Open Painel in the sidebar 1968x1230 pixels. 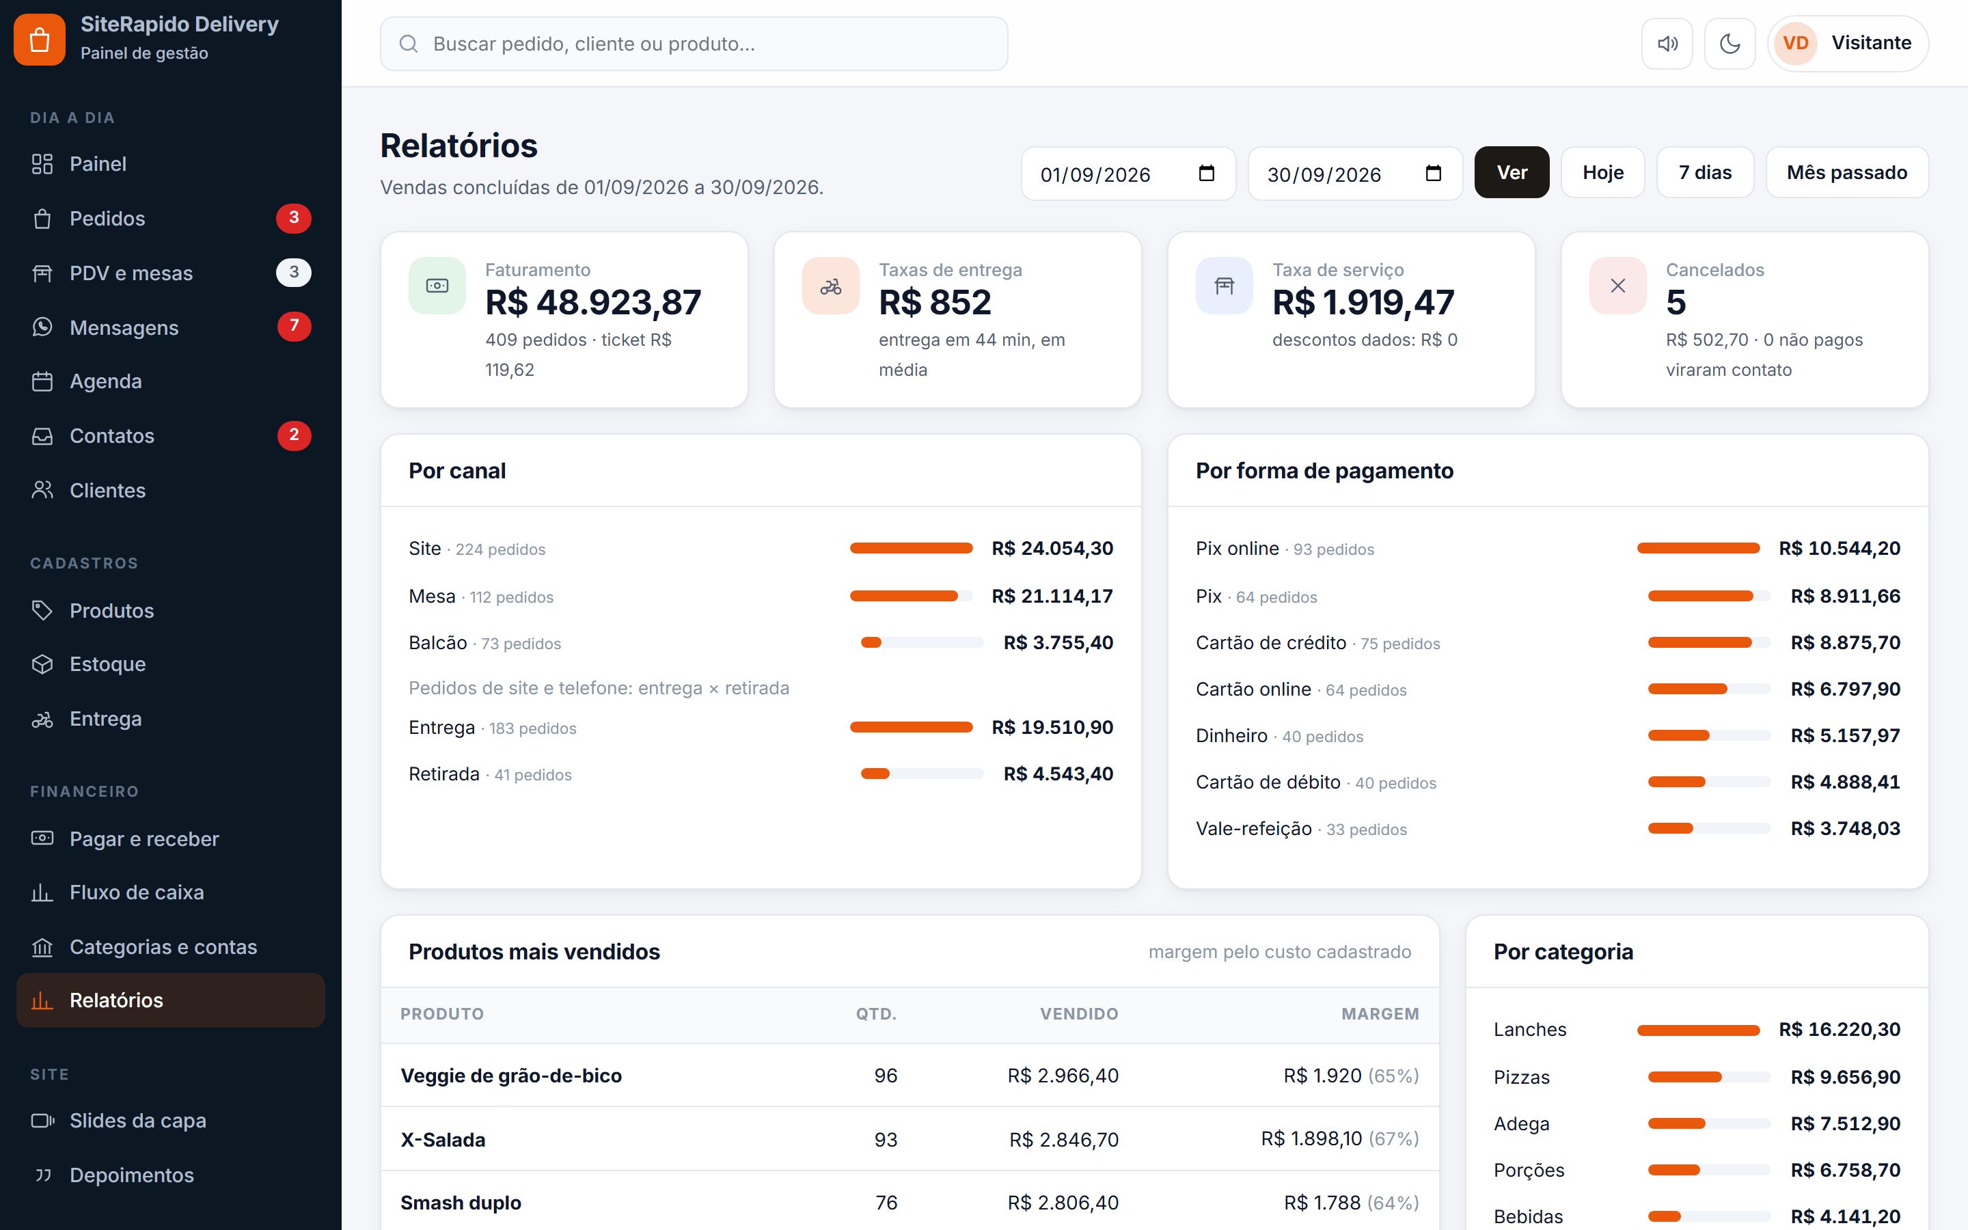170,163
